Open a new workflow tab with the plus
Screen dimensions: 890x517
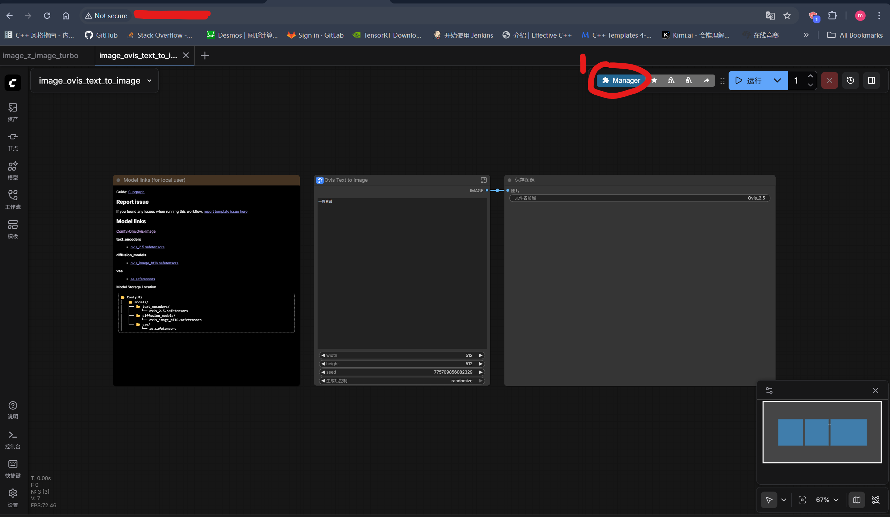click(x=205, y=55)
